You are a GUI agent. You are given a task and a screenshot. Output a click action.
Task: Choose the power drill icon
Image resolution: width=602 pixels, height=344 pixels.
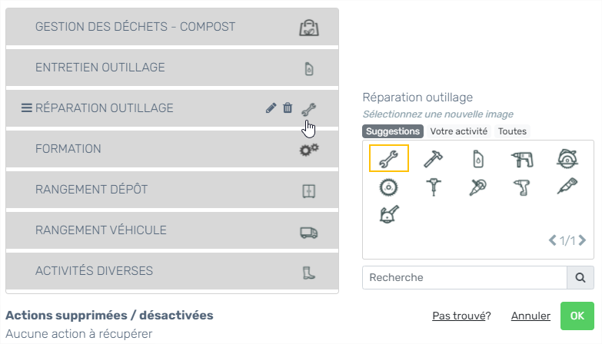[x=523, y=158]
